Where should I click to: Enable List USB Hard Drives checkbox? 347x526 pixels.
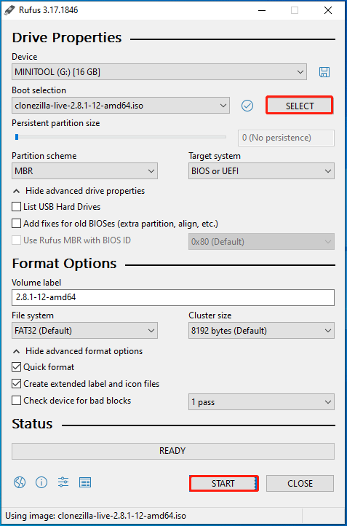pos(16,207)
